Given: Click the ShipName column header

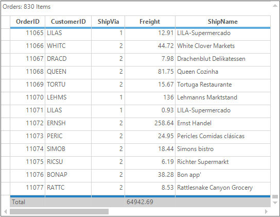Looking at the screenshot, I should tap(223, 22).
